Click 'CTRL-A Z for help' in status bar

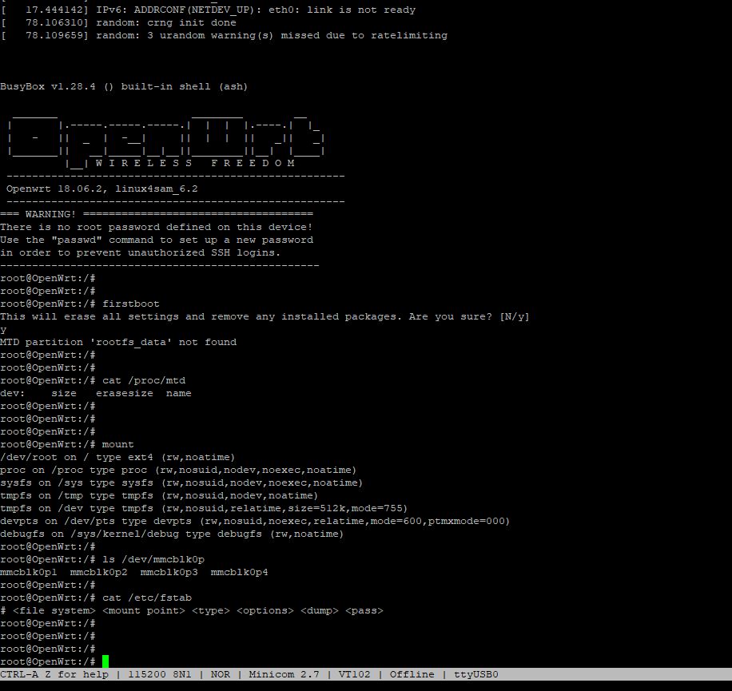[x=54, y=674]
